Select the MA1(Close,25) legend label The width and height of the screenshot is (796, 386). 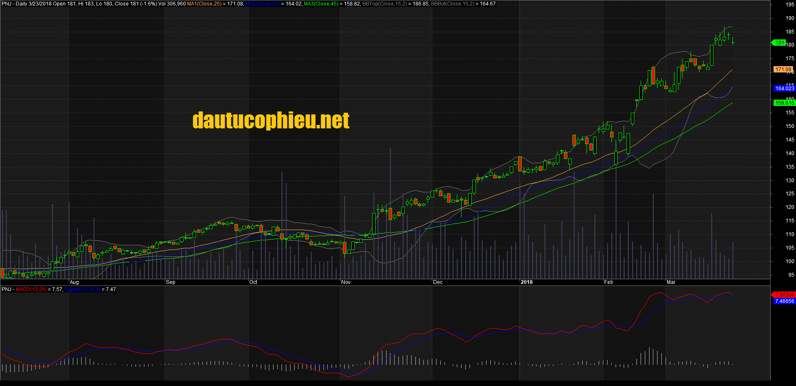click(204, 4)
